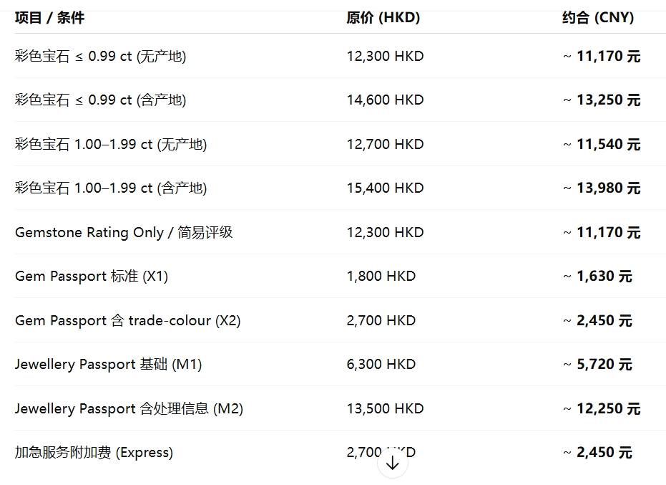This screenshot has width=666, height=485.
Task: Select Gemstone Rating Only / 简易评级 row
Action: coord(124,232)
